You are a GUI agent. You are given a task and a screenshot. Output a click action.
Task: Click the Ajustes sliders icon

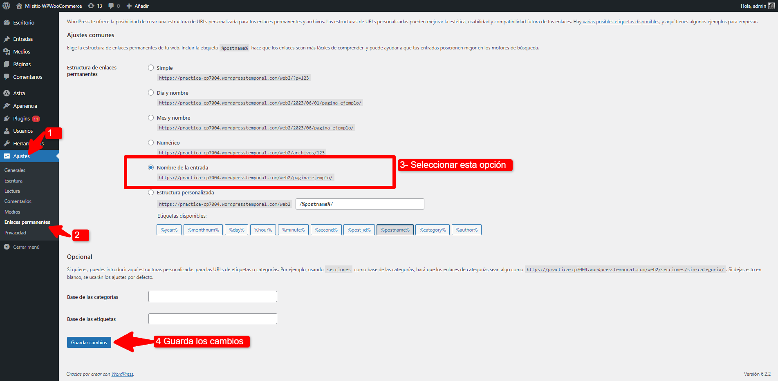7,156
